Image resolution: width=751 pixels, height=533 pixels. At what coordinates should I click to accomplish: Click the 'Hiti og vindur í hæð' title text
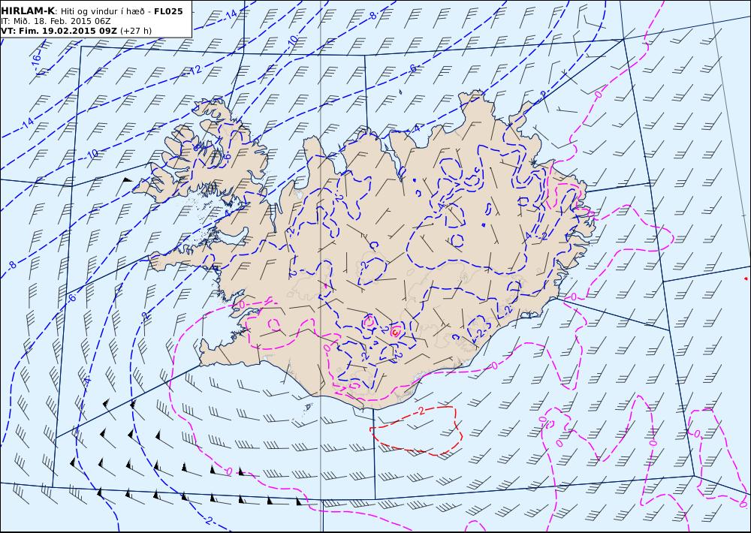(x=104, y=11)
